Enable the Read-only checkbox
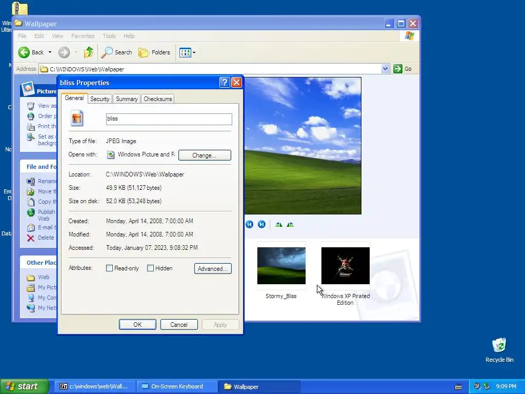The image size is (525, 394). pos(110,268)
